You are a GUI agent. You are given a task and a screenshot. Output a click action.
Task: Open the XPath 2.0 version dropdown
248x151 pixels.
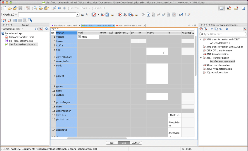[x=10, y=15]
